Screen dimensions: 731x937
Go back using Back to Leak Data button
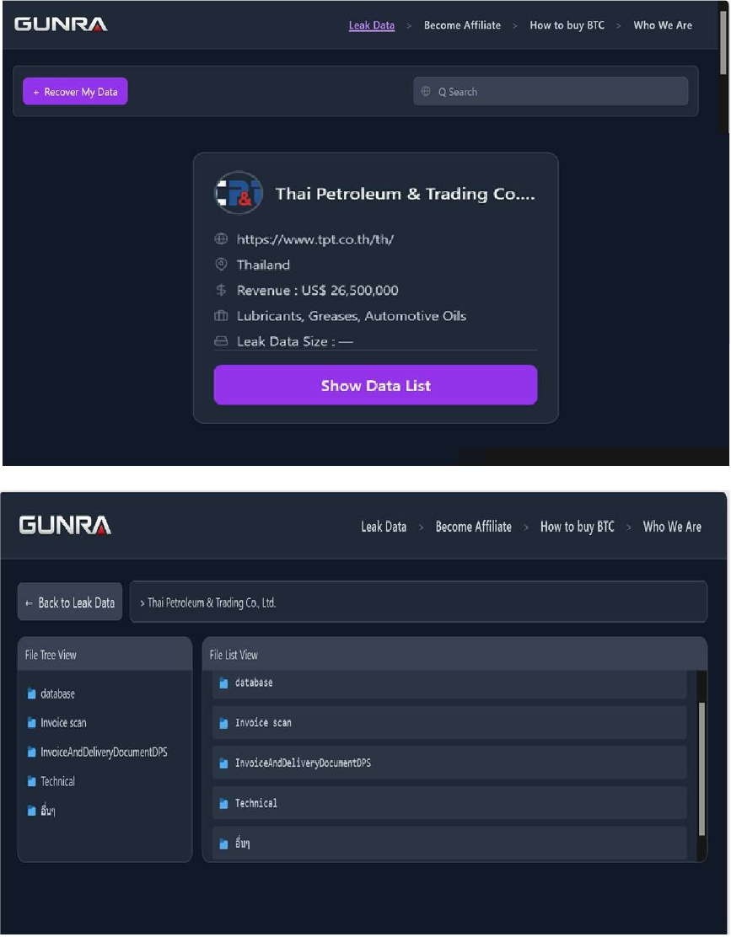pos(70,602)
